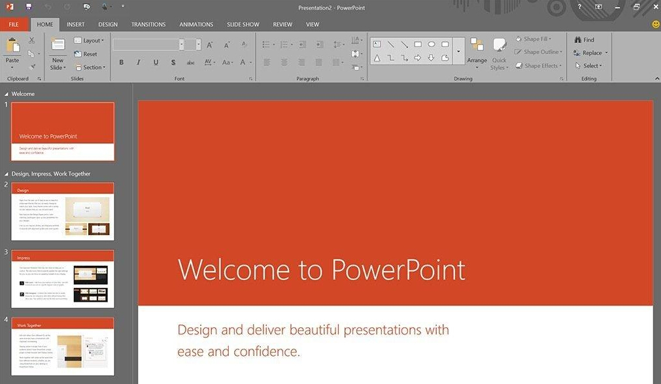Open the Line Spacing options
Image resolution: width=661 pixels, height=384 pixels.
pos(339,44)
